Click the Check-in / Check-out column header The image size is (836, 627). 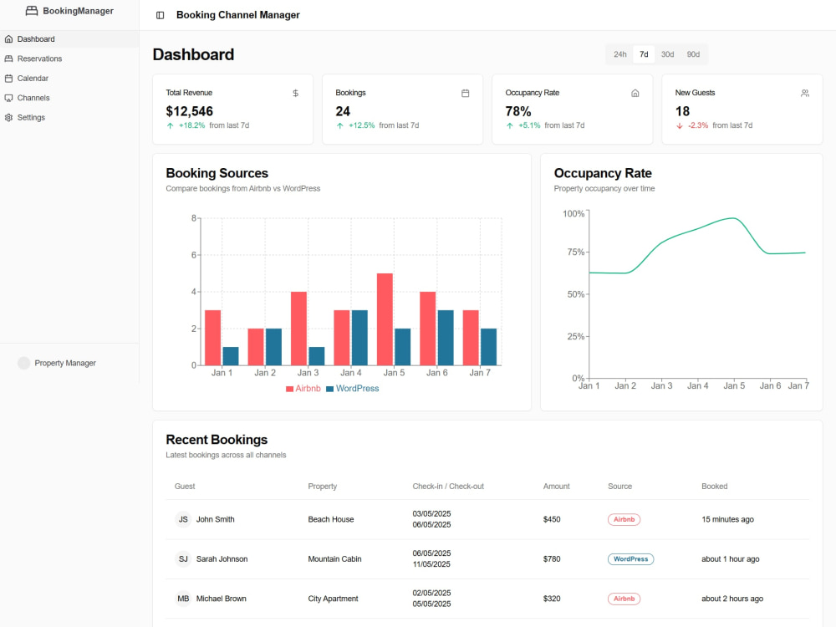pyautogui.click(x=448, y=487)
